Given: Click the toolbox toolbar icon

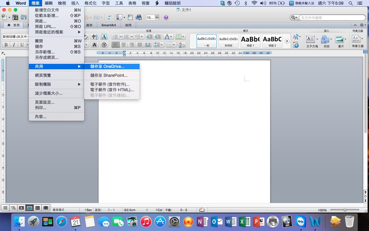Looking at the screenshot, I should point(130,18).
